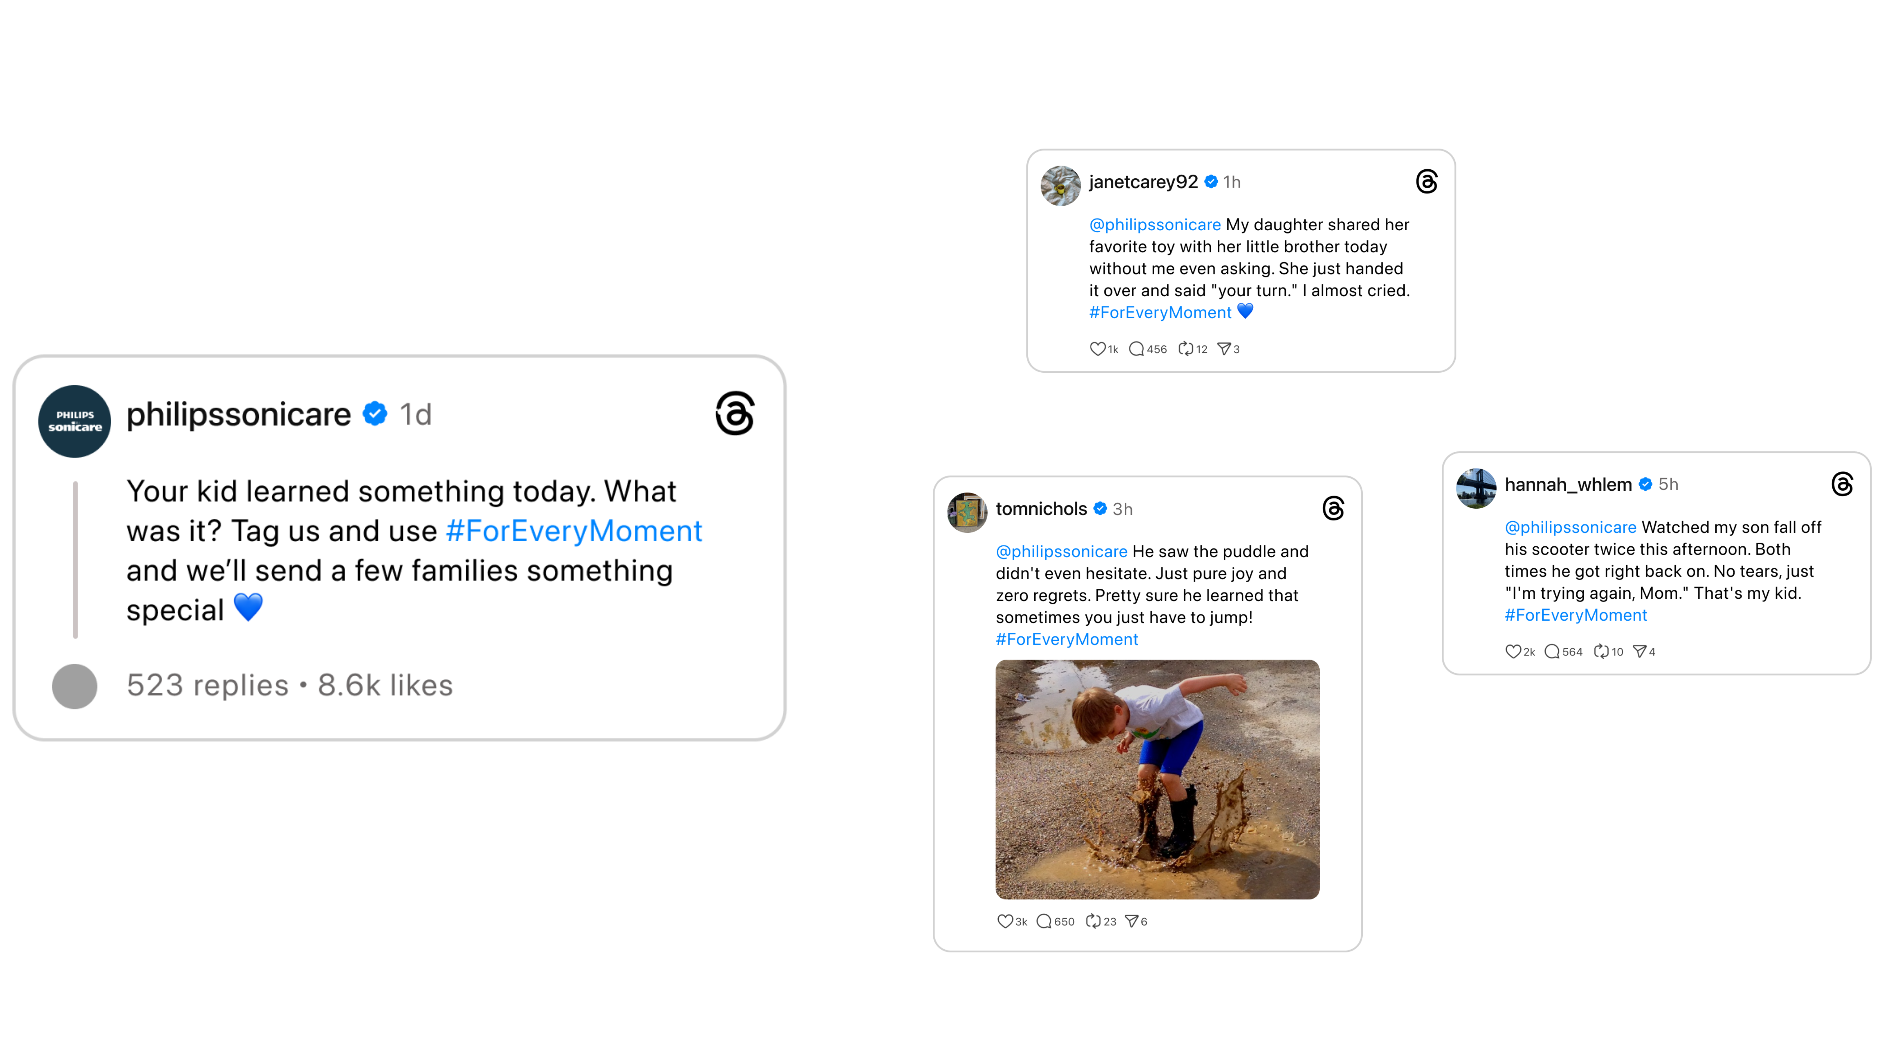Image resolution: width=1893 pixels, height=1064 pixels.
Task: Share the tomnichols post
Action: [1132, 921]
